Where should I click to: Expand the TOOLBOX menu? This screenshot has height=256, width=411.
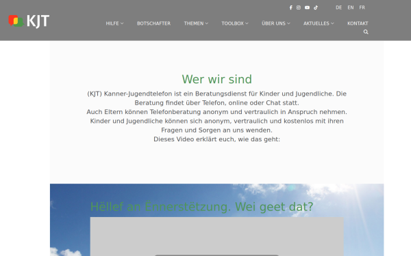click(x=235, y=23)
